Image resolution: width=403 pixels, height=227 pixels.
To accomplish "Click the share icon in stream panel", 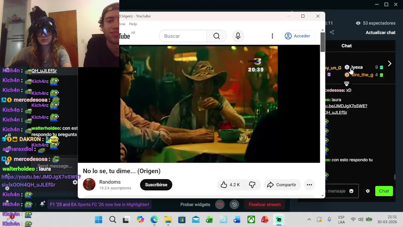I will pos(332,32).
